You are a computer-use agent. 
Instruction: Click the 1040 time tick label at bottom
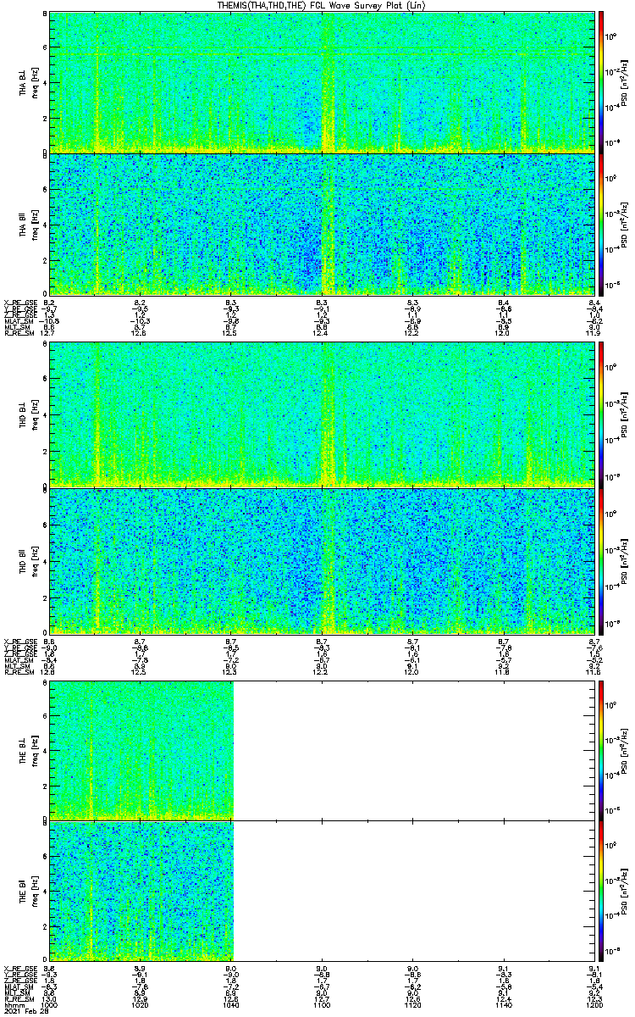(x=231, y=1004)
